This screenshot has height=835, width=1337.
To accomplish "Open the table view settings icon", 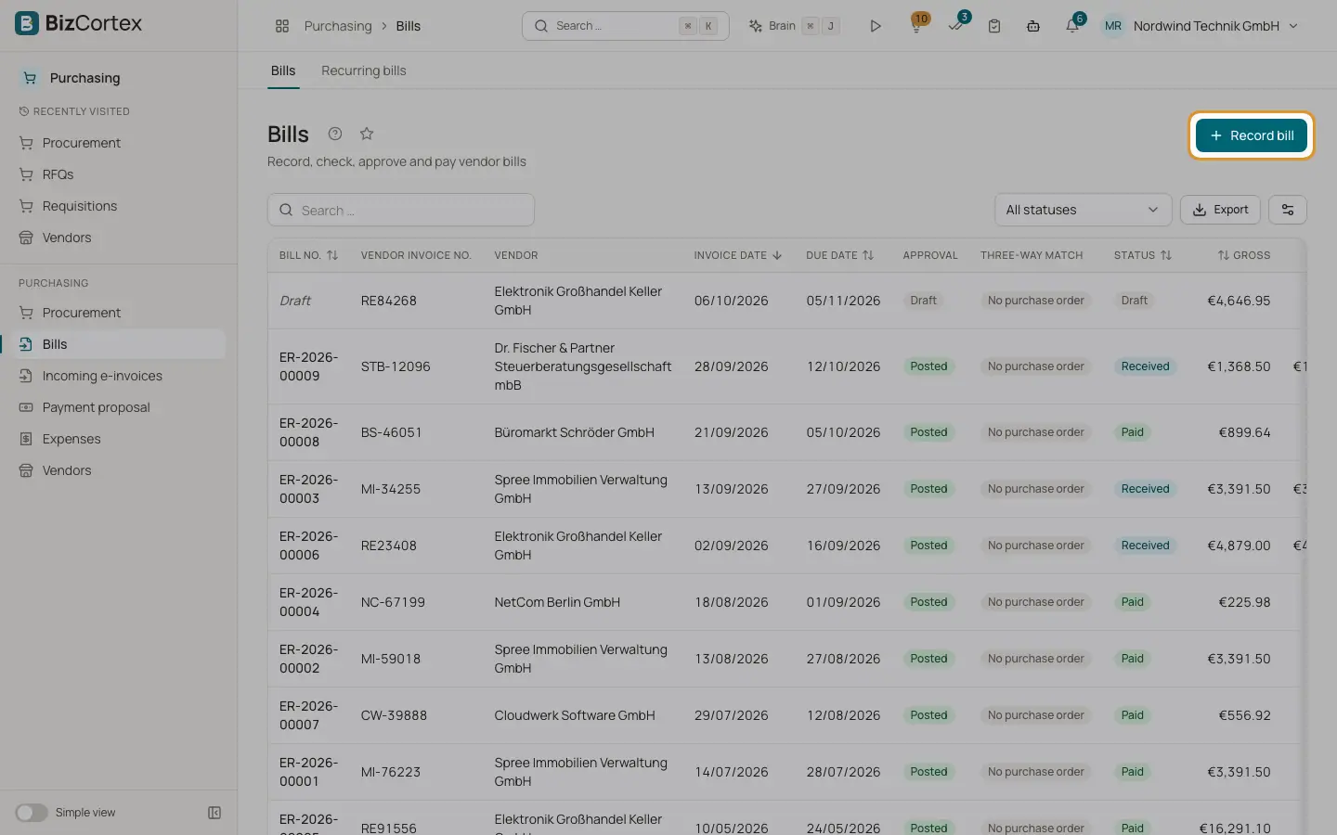I will 1288,210.
